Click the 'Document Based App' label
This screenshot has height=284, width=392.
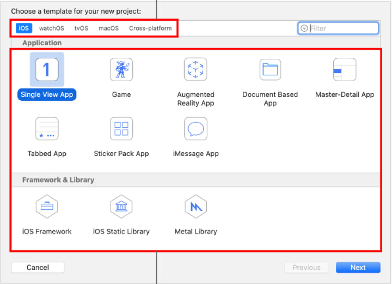click(270, 99)
